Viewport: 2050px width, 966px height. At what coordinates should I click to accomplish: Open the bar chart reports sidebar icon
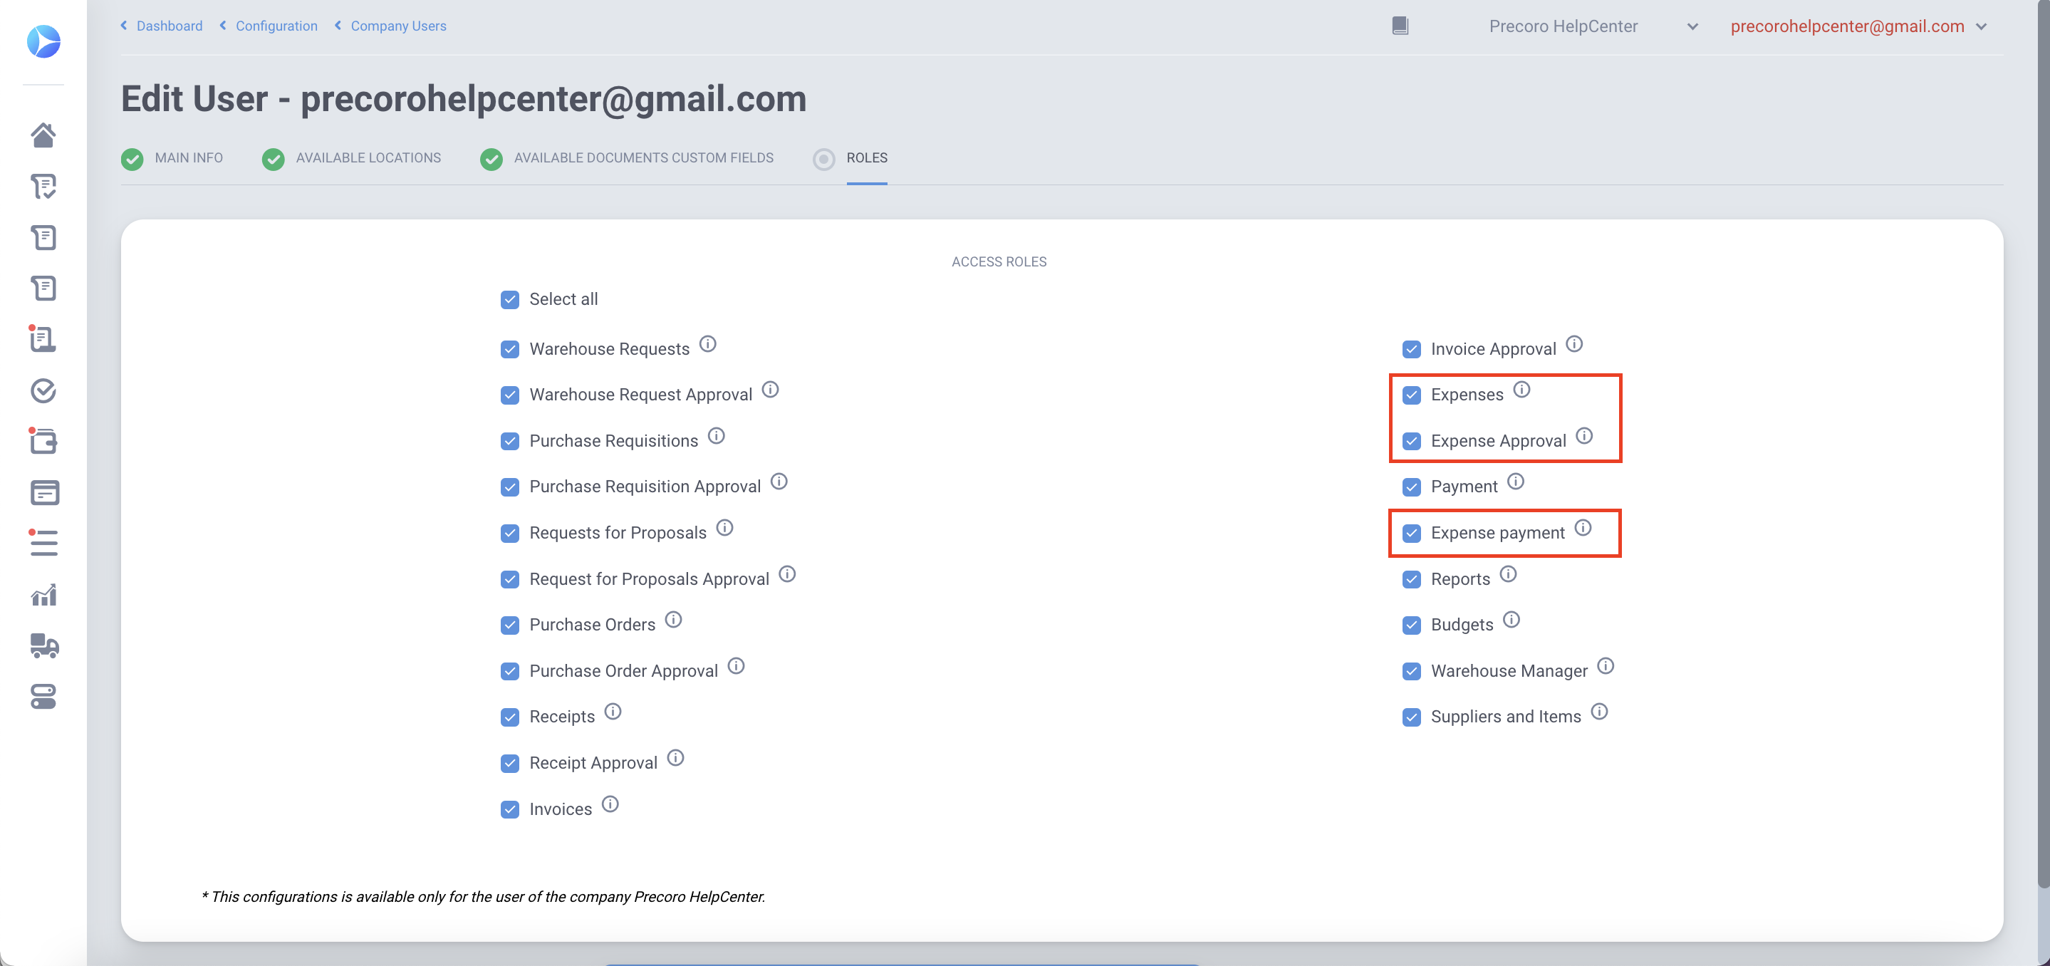[x=43, y=594]
